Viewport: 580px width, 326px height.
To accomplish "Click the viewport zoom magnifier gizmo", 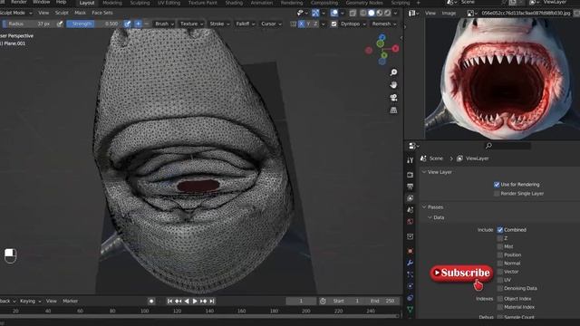I will (x=393, y=72).
